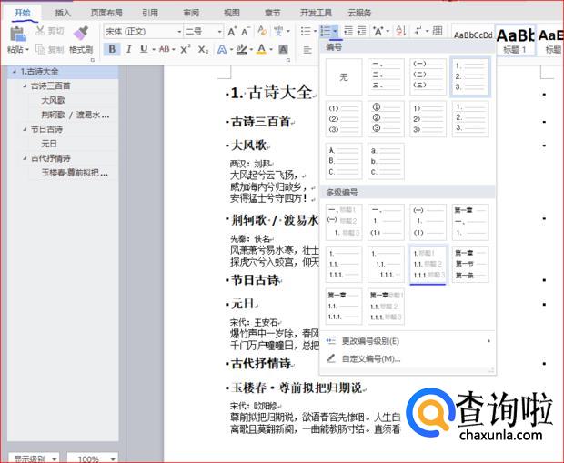This screenshot has width=564, height=463.
Task: Click the Copy (复制) icon
Action: click(42, 49)
